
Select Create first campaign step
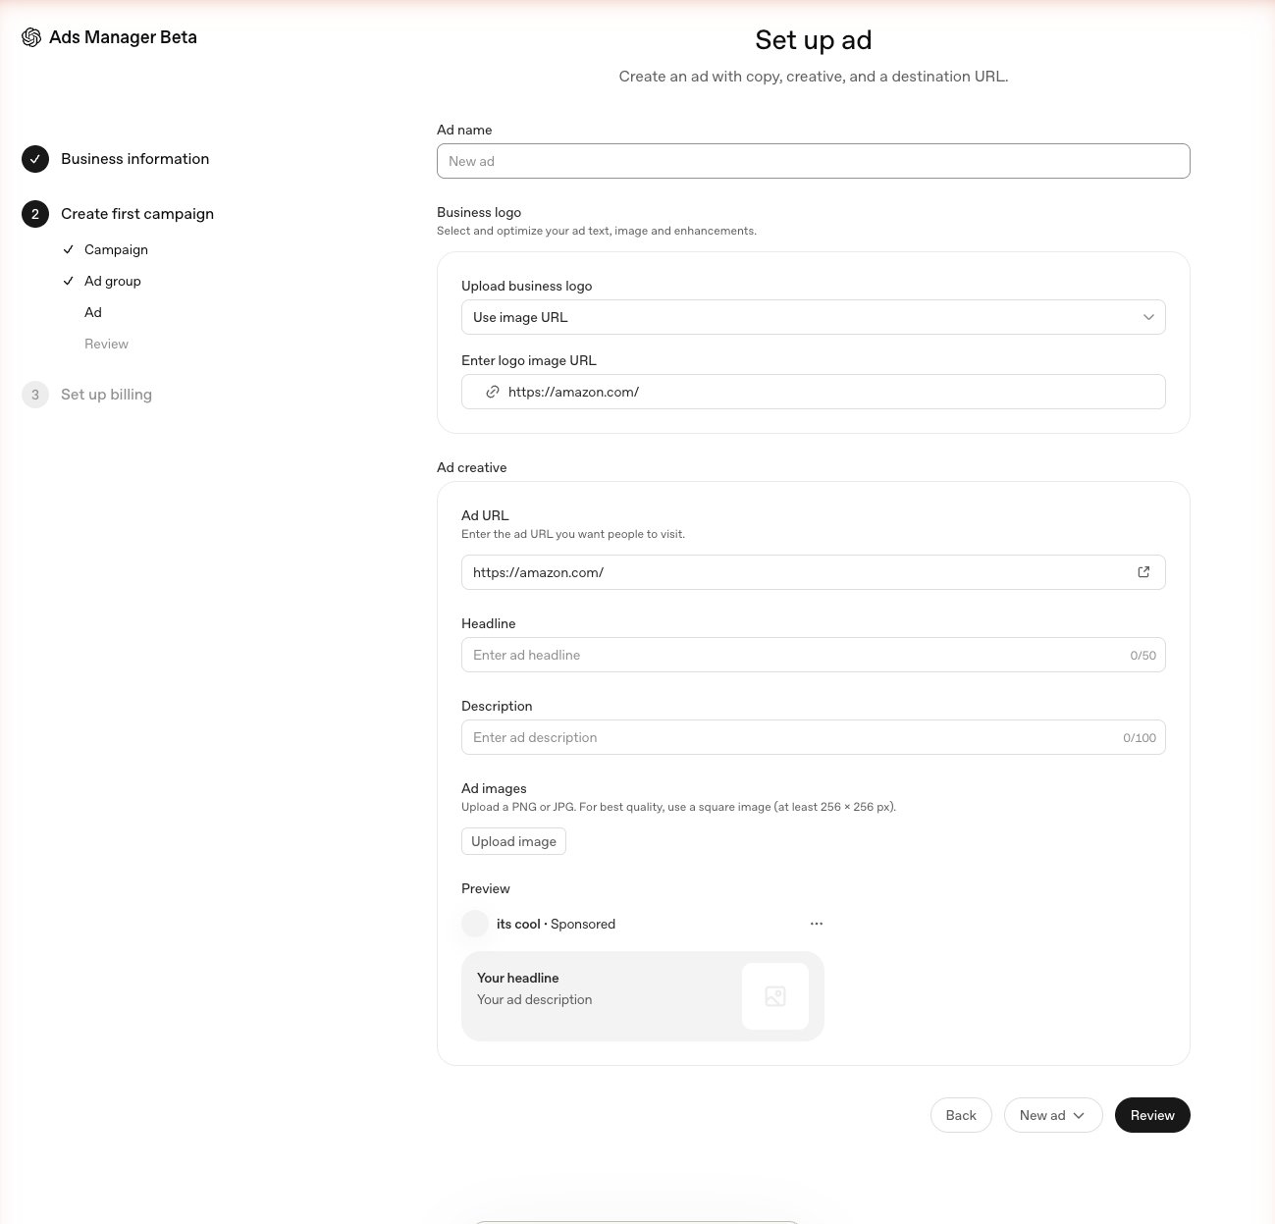click(x=137, y=214)
